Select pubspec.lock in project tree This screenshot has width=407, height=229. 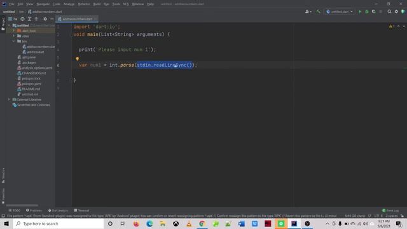pos(29,78)
